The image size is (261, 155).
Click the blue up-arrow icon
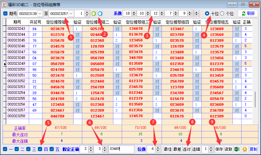click(100, 14)
